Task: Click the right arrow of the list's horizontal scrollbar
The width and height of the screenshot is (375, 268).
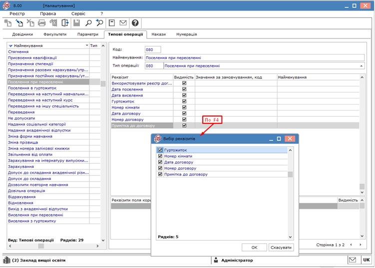Action: pos(97,245)
